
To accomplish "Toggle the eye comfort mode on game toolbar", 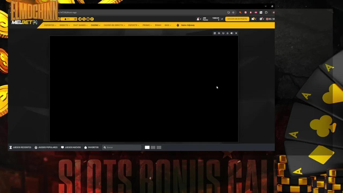I will coord(232,33).
